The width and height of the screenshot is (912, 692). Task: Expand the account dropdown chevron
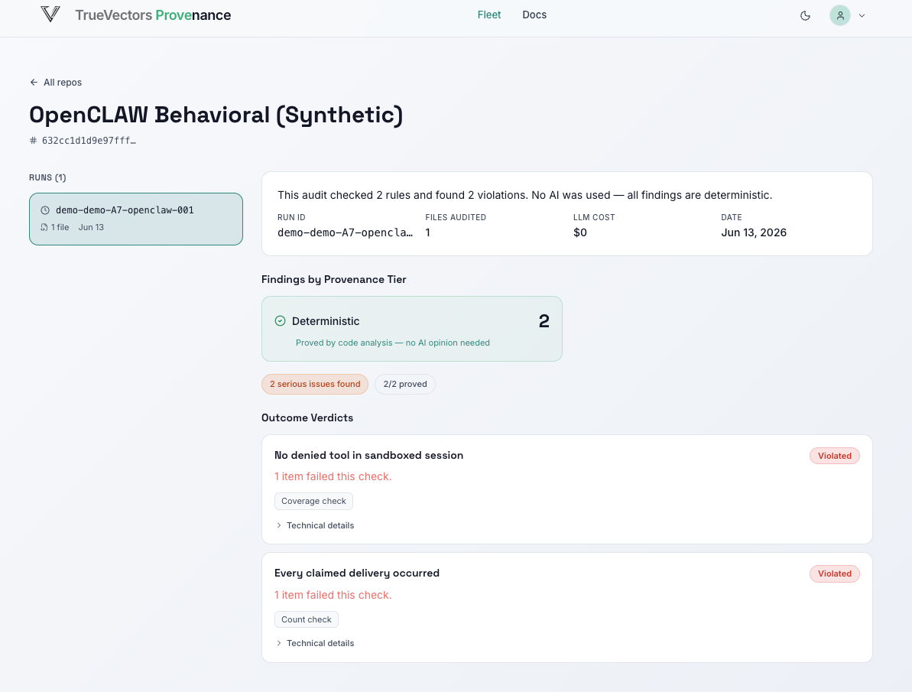pyautogui.click(x=862, y=16)
